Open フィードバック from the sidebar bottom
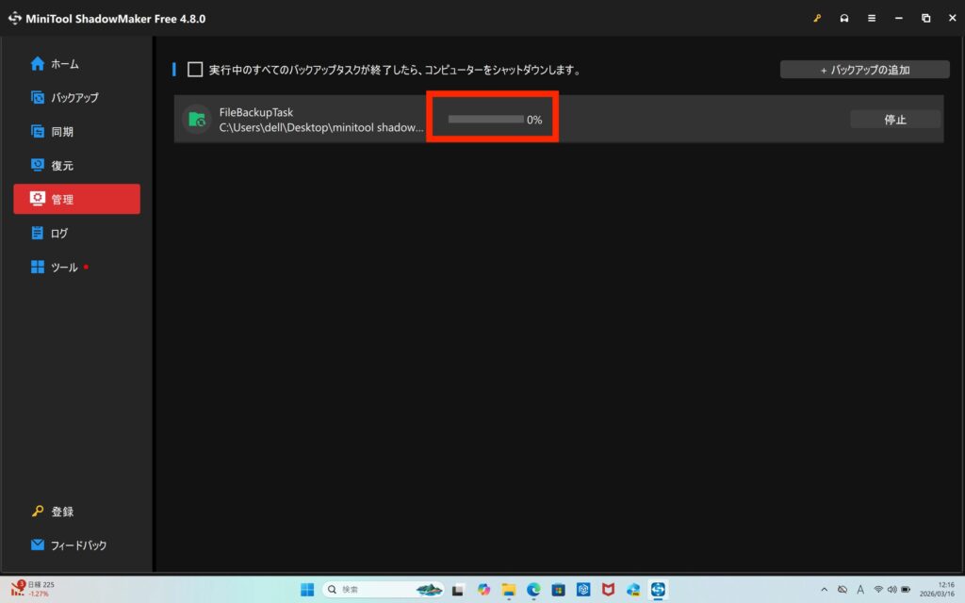 tap(76, 545)
